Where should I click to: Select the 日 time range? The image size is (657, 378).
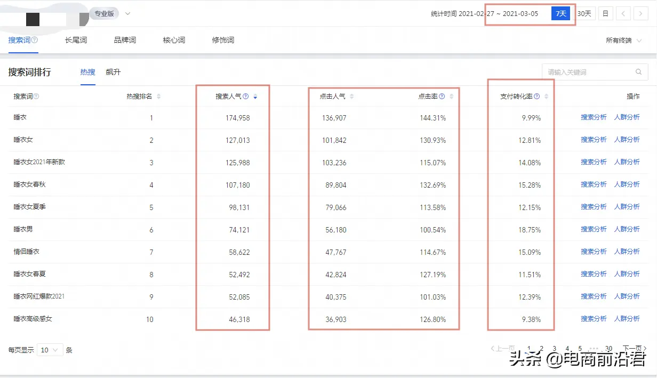click(605, 13)
